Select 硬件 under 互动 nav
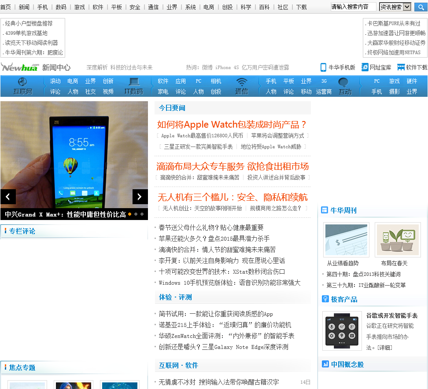This screenshot has height=389, width=428. [x=412, y=81]
